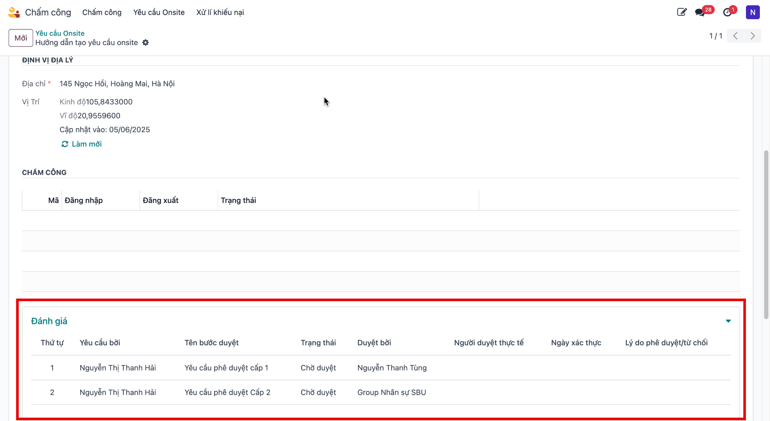Click the Thứ tự column header
The height and width of the screenshot is (421, 770).
pos(52,343)
